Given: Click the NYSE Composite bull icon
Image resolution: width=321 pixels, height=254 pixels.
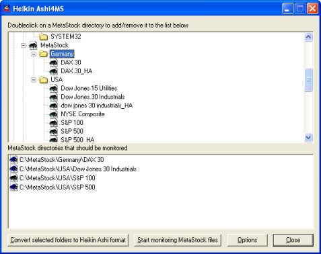Looking at the screenshot, I should pyautogui.click(x=54, y=114).
